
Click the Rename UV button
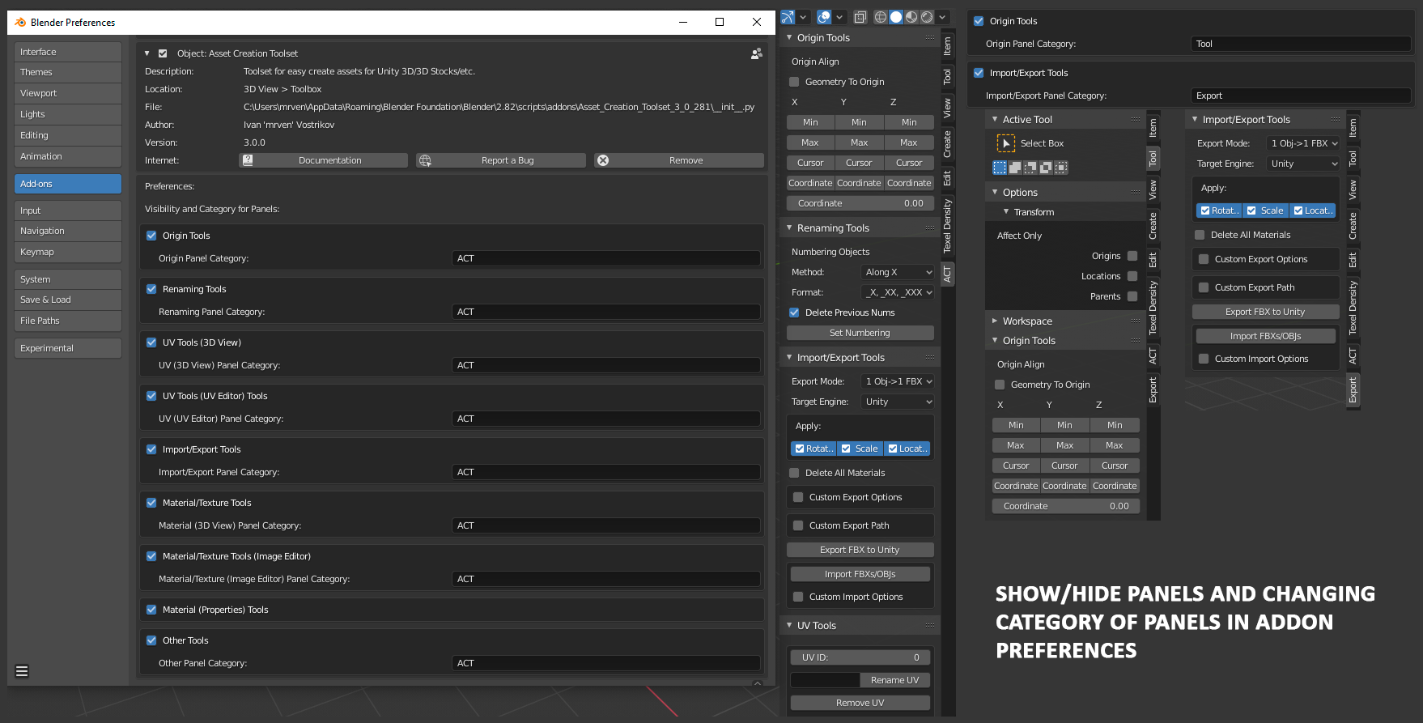tap(894, 680)
